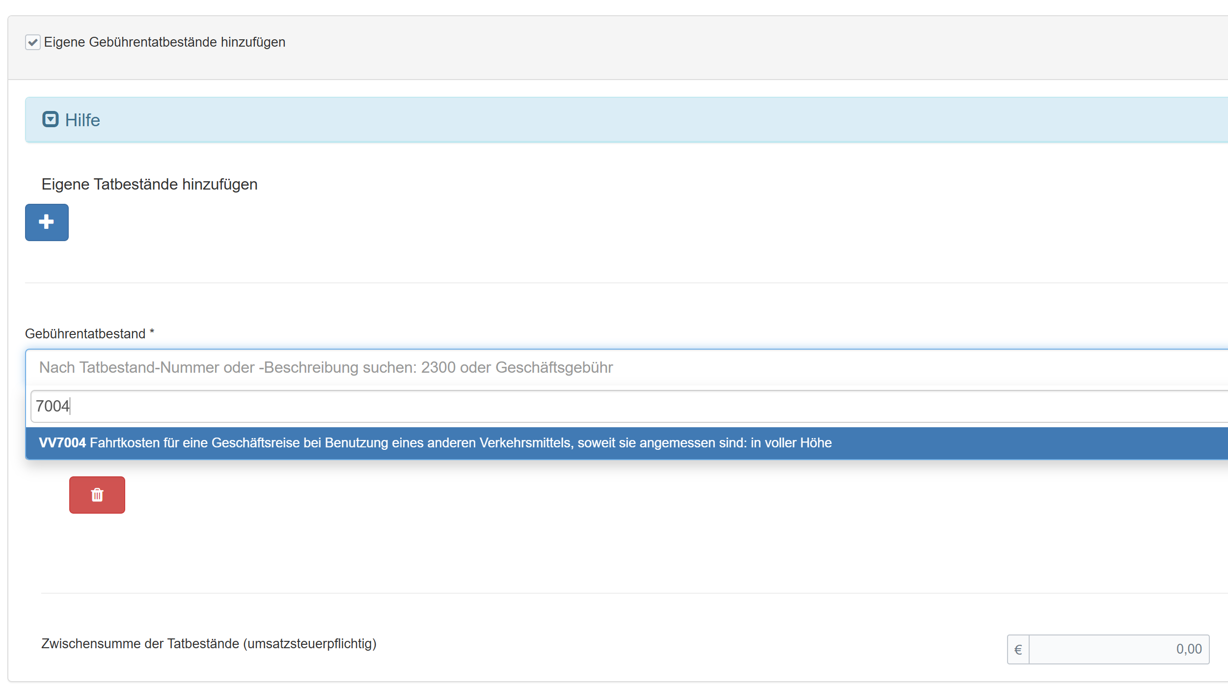
Task: Click the Hilfe caret-down square icon
Action: click(x=50, y=119)
